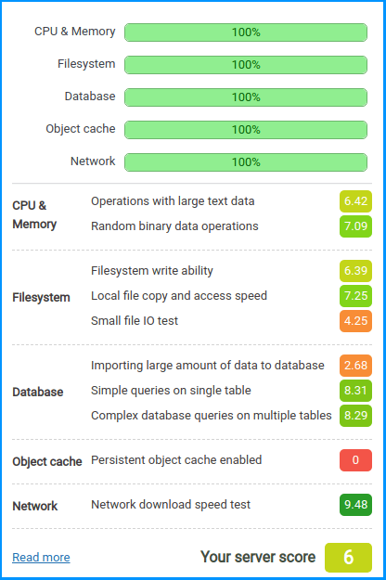Click the 6.39 filesystem write score badge
The image size is (386, 580).
point(355,271)
